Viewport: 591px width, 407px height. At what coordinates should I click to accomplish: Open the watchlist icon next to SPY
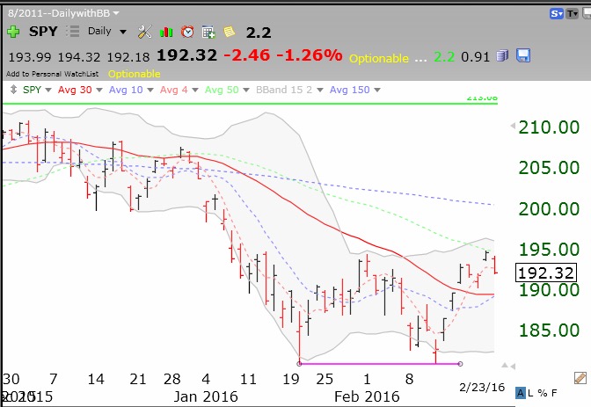pyautogui.click(x=73, y=32)
